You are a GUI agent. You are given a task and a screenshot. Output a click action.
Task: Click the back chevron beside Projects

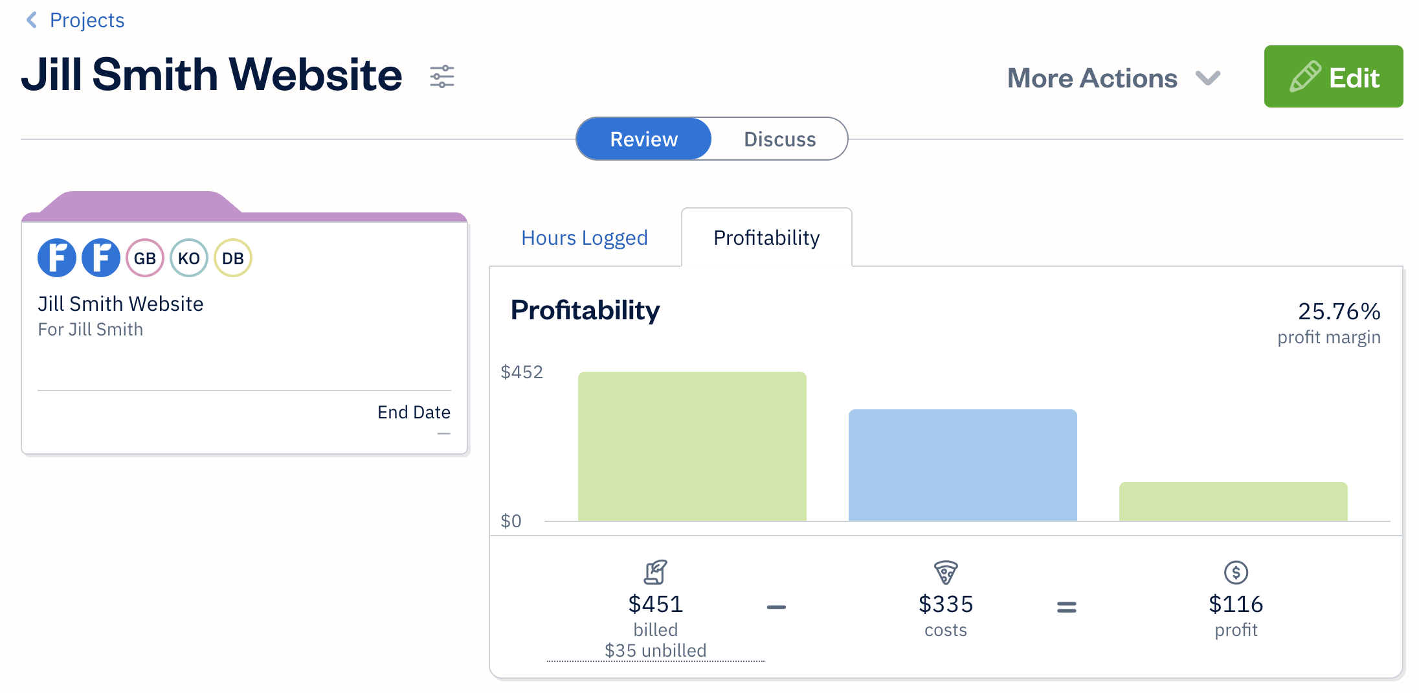click(30, 20)
